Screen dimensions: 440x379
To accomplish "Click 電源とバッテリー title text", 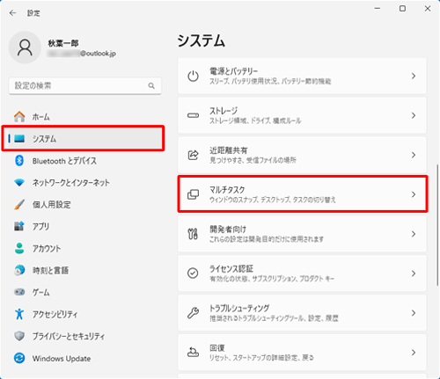I will 233,71.
